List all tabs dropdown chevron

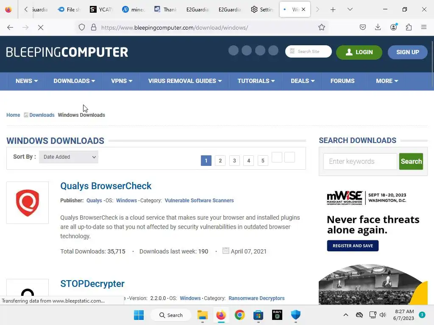pos(350,9)
